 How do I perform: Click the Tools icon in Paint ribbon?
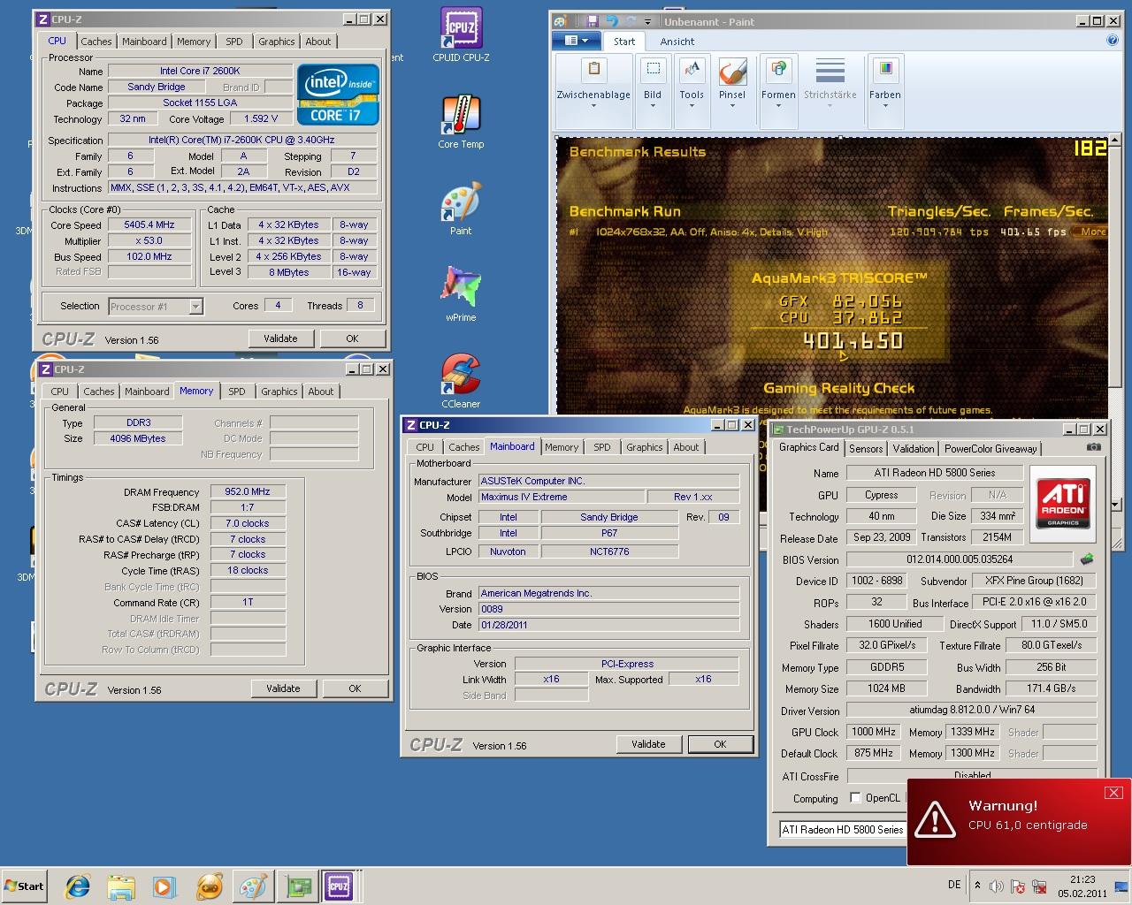(692, 69)
